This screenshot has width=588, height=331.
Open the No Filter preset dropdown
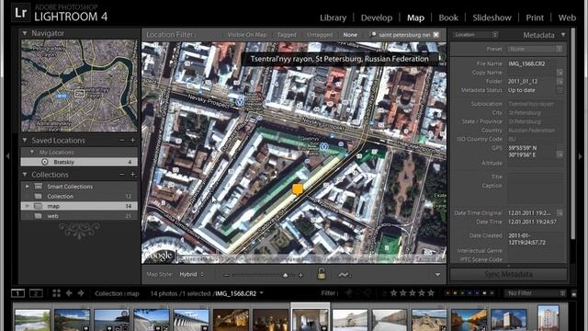[535, 293]
